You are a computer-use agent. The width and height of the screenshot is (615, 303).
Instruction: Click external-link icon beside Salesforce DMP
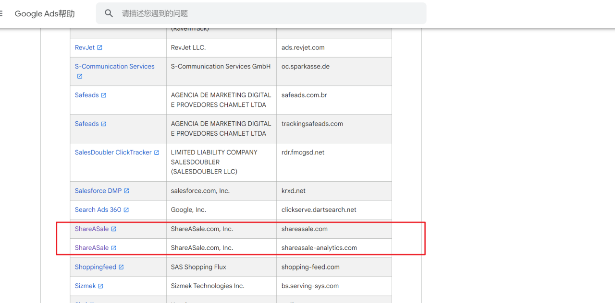pyautogui.click(x=127, y=191)
